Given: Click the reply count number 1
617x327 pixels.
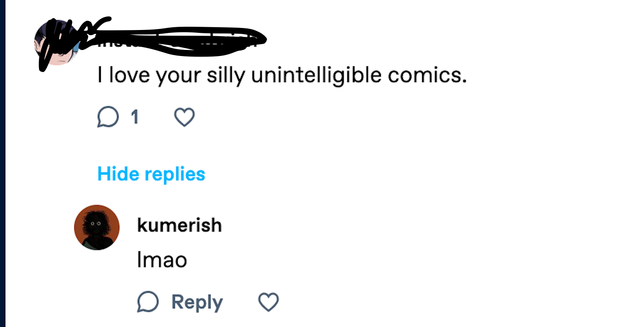Looking at the screenshot, I should pos(135,117).
